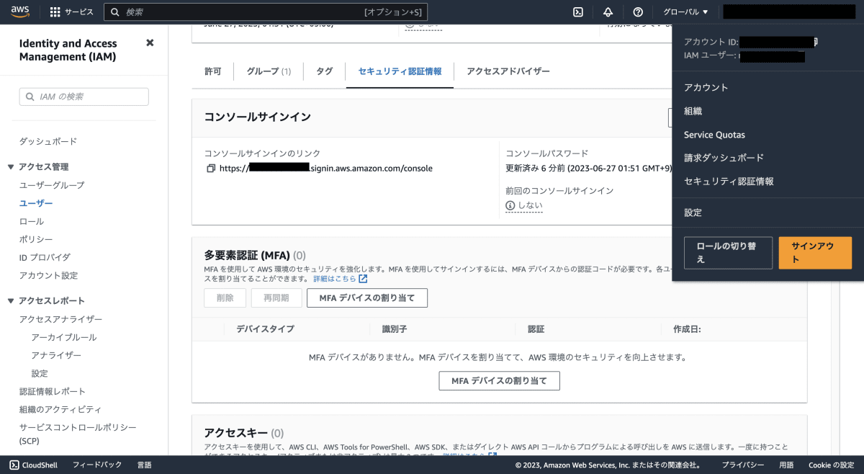This screenshot has width=864, height=474.
Task: Click the サービス label in top bar
Action: coord(79,12)
